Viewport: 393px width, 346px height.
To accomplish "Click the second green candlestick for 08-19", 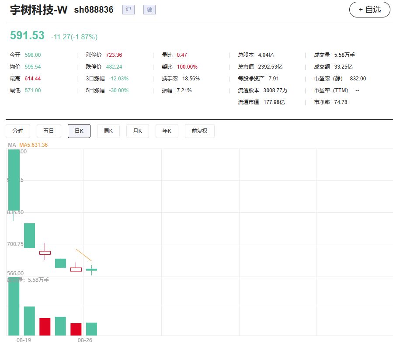I will [29, 235].
